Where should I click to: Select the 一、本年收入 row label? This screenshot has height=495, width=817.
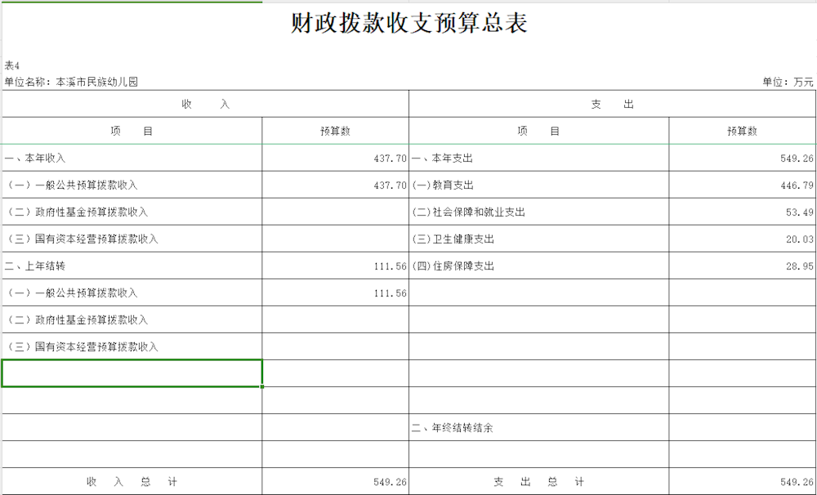pos(132,158)
